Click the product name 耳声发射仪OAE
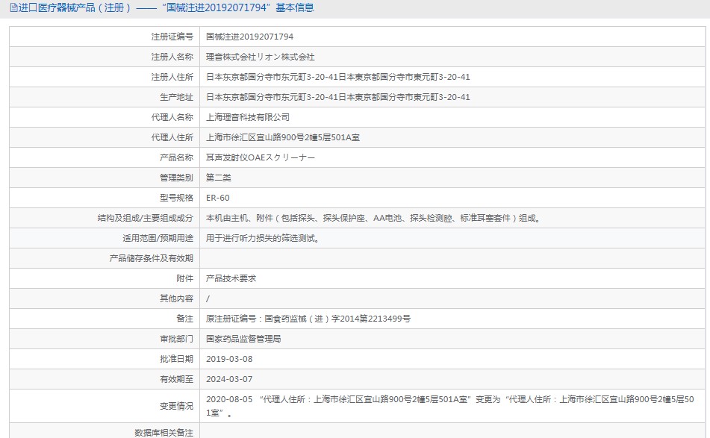Viewport: 710px width, 438px height. click(260, 157)
